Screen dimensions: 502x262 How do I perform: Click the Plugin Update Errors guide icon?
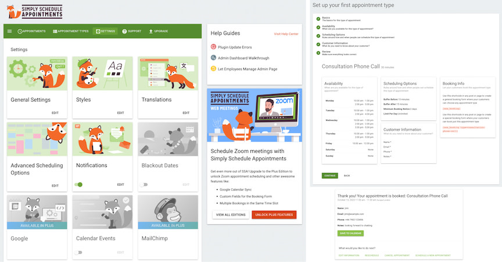pos(213,46)
